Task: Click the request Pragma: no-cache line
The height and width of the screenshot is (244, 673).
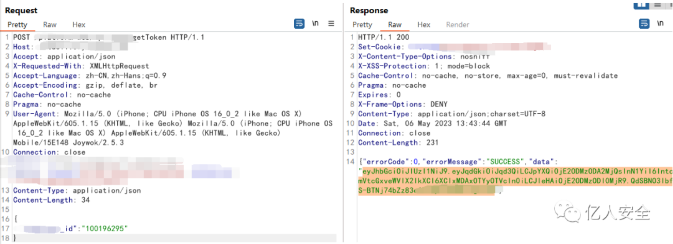Action: coord(47,104)
